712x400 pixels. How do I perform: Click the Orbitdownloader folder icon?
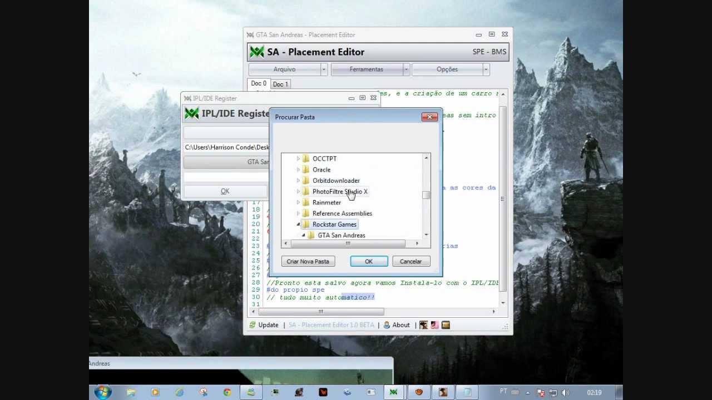305,181
